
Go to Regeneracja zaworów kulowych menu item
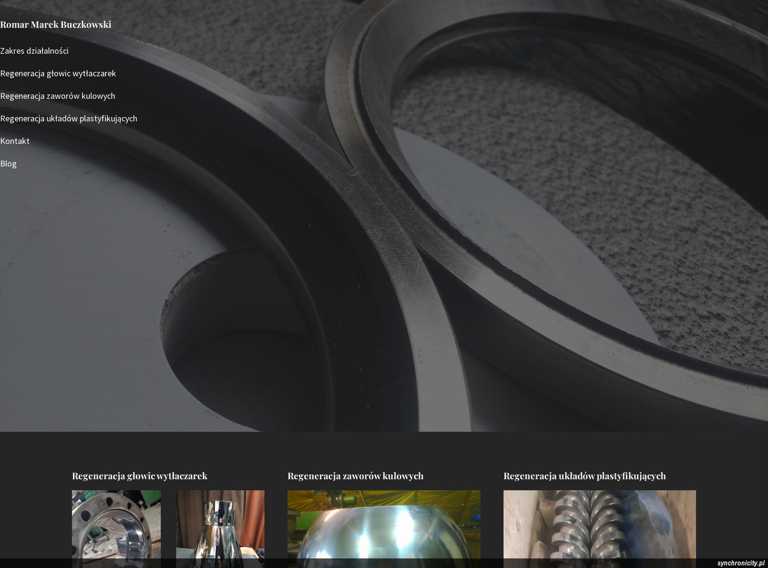click(x=58, y=96)
